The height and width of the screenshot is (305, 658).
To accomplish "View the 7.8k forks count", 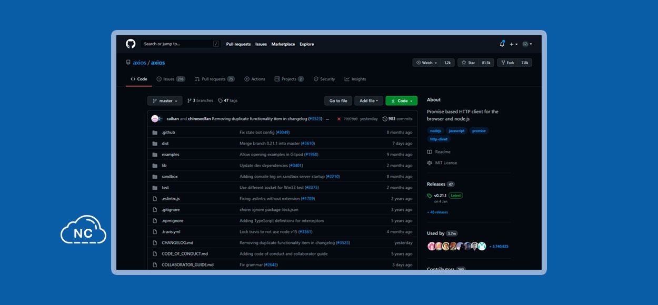I will coord(525,63).
